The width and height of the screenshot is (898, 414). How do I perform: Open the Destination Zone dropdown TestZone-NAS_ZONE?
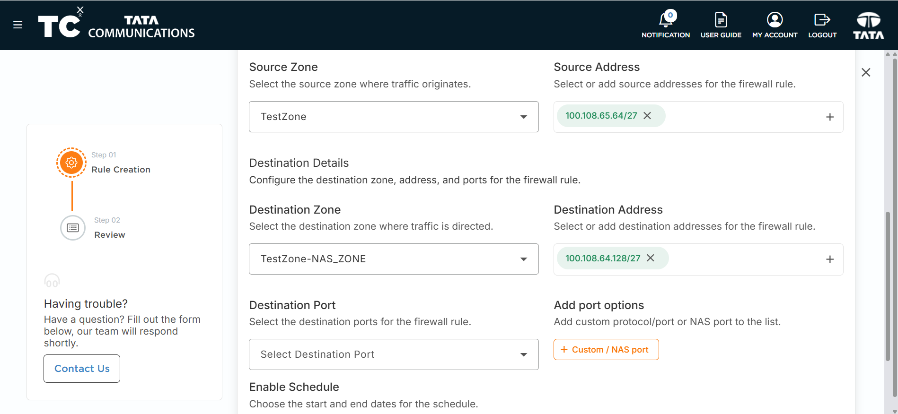pyautogui.click(x=394, y=259)
